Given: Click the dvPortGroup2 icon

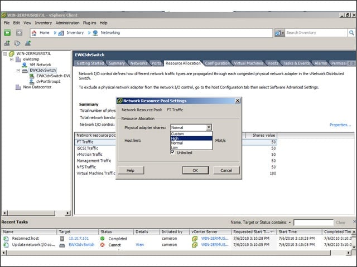Looking at the screenshot, I should 32,82.
